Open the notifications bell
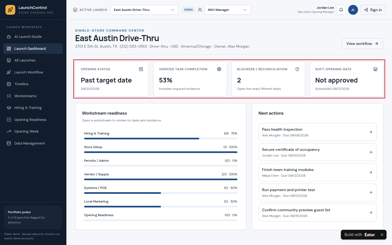The width and height of the screenshot is (392, 245). (x=341, y=10)
